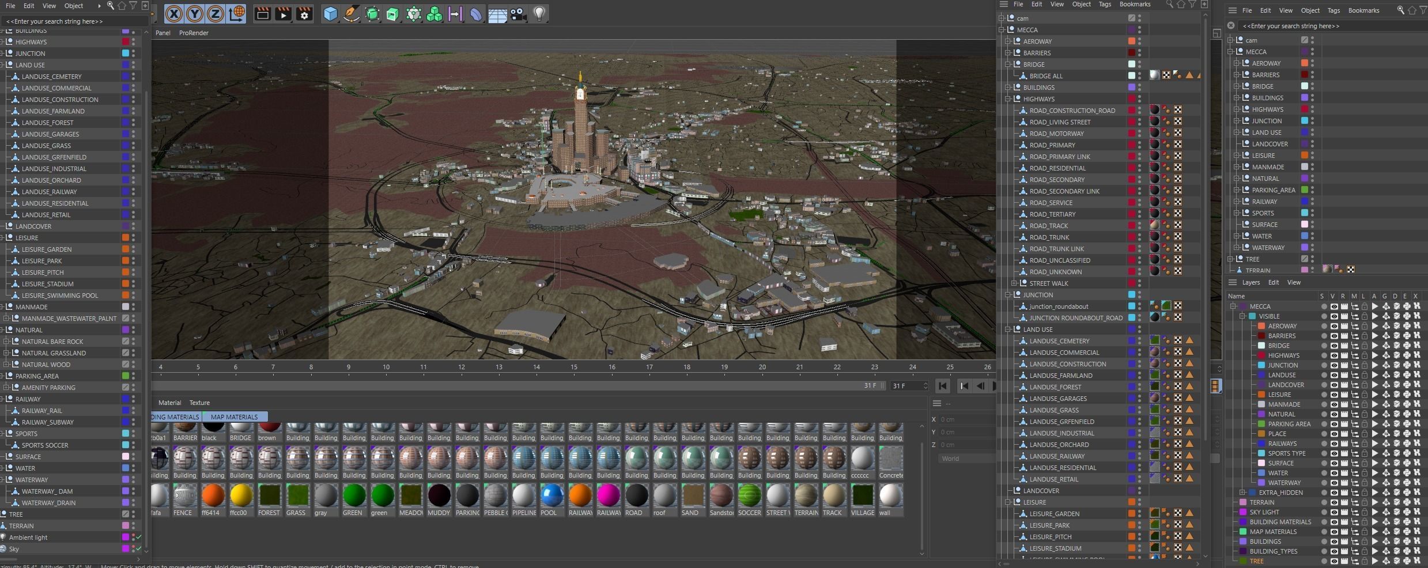Select LANDUSE_CEMETERY in left object manager

click(x=52, y=76)
